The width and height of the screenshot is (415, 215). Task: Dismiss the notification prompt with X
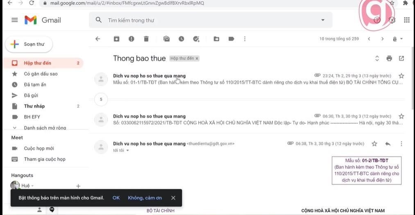pyautogui.click(x=173, y=198)
